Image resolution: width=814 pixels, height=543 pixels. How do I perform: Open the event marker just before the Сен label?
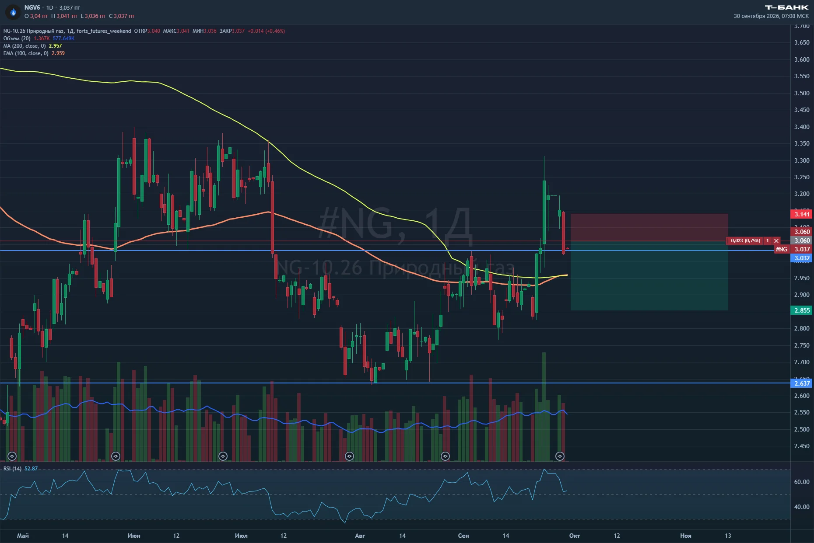pos(445,456)
